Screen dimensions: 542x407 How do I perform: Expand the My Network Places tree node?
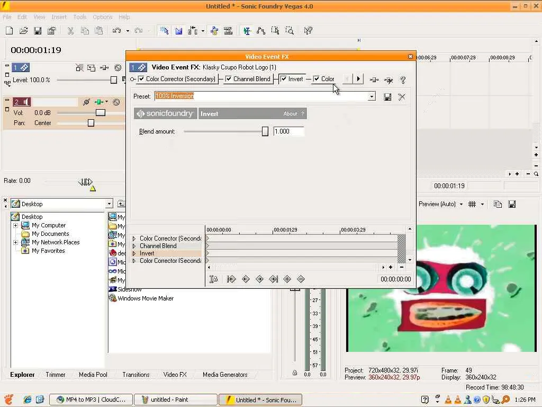pyautogui.click(x=15, y=242)
